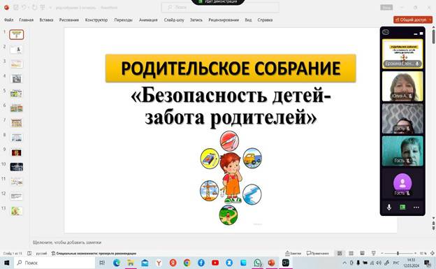Switch to Slide Sorter view icon
The width and height of the screenshot is (436, 269).
[x=351, y=253]
